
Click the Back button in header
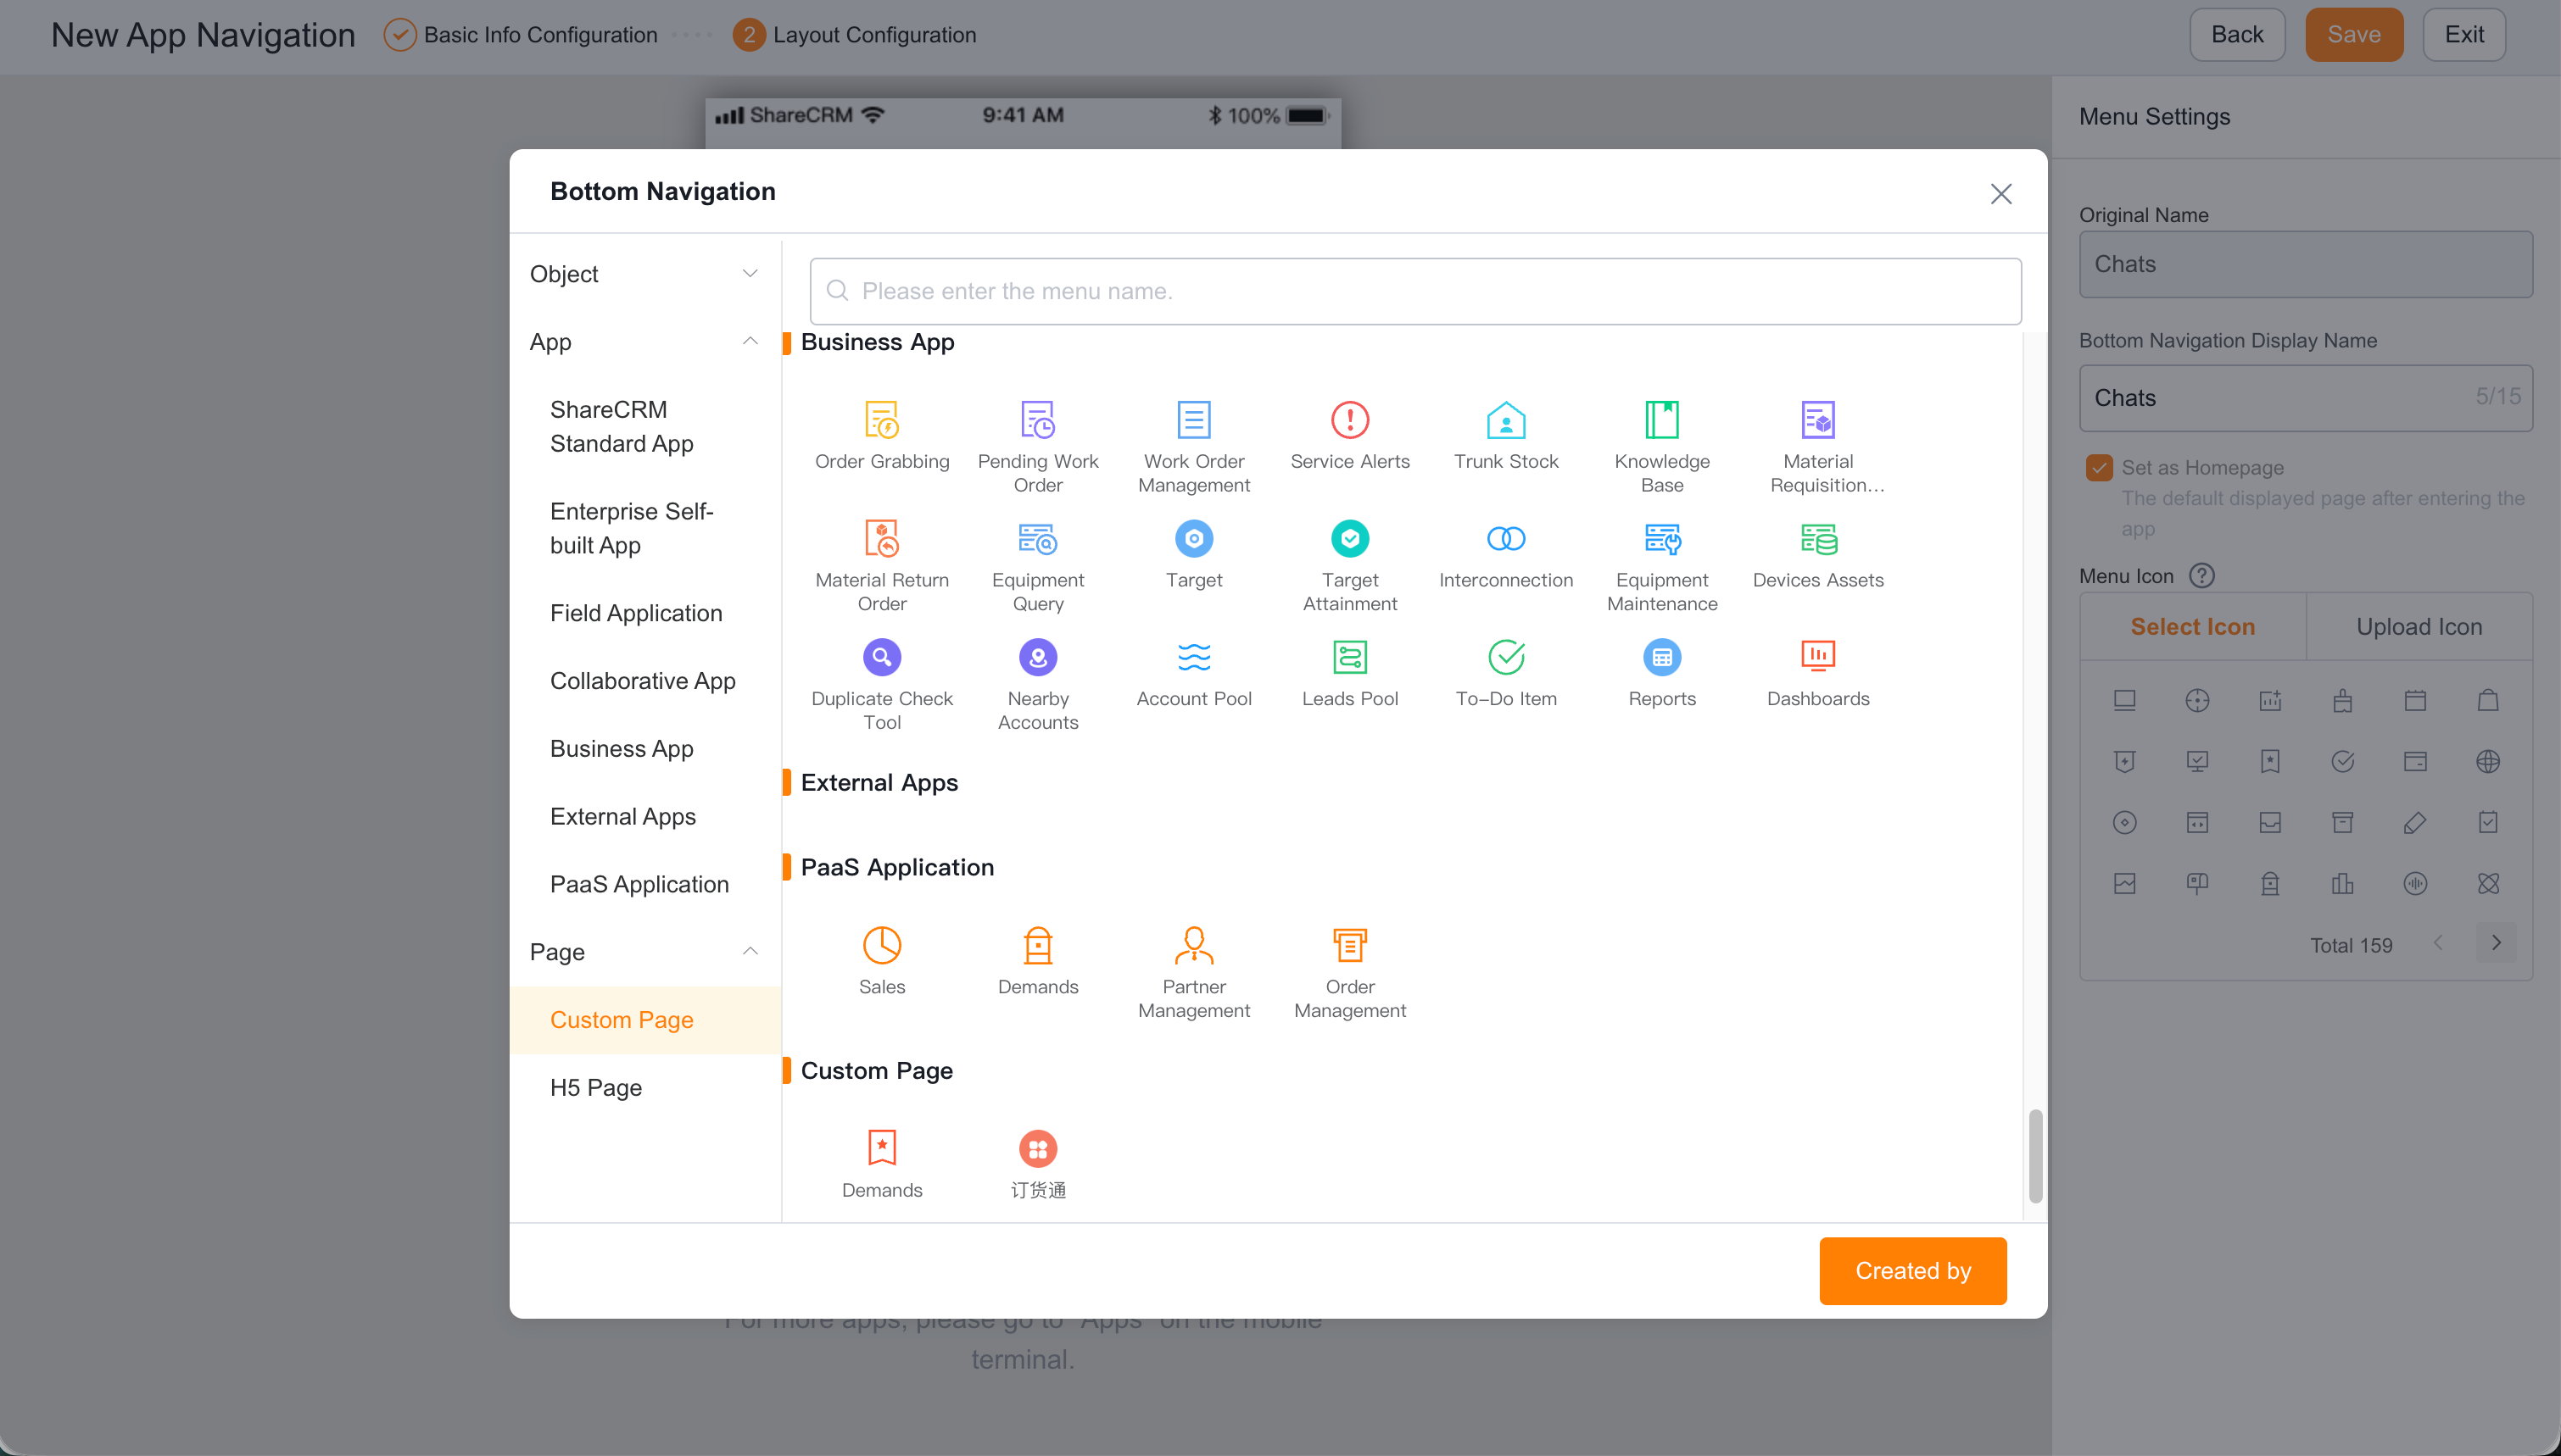(x=2237, y=35)
